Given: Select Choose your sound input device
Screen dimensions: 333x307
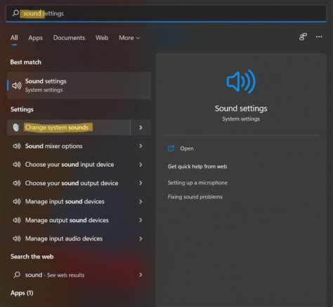Looking at the screenshot, I should point(70,165).
